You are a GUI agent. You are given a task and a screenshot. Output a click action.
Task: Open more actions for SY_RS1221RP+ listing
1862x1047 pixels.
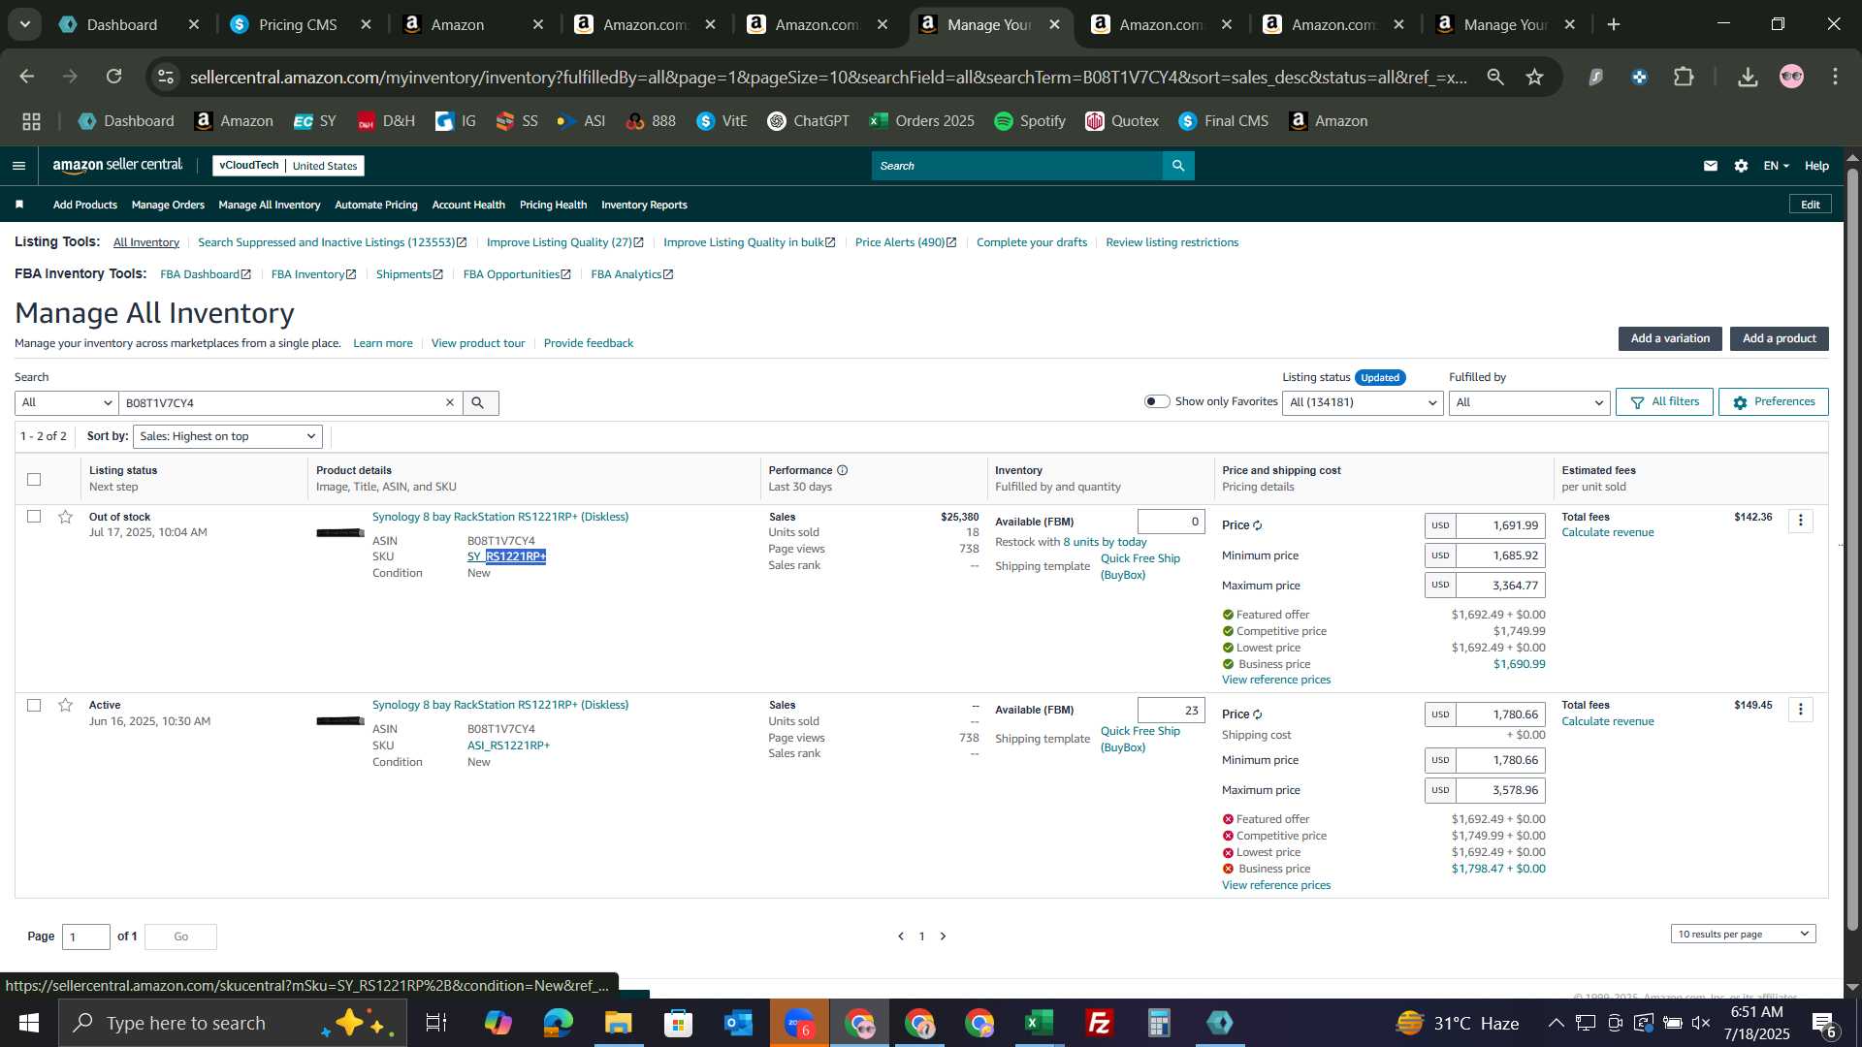click(x=1800, y=521)
